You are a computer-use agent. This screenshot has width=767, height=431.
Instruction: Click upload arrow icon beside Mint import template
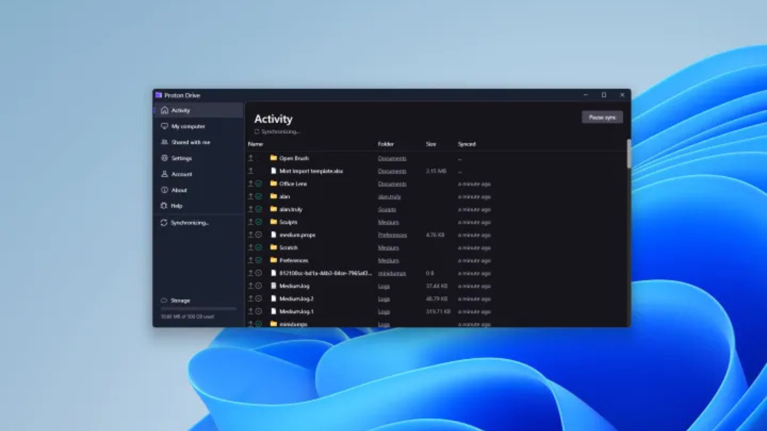click(x=250, y=171)
